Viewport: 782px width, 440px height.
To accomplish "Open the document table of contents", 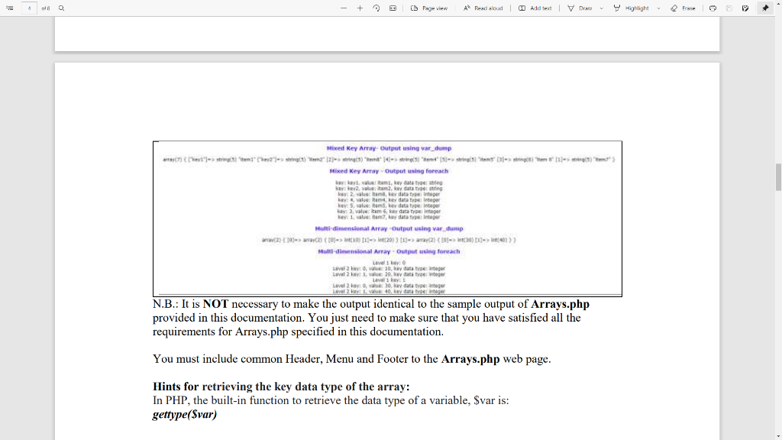I will click(8, 6).
